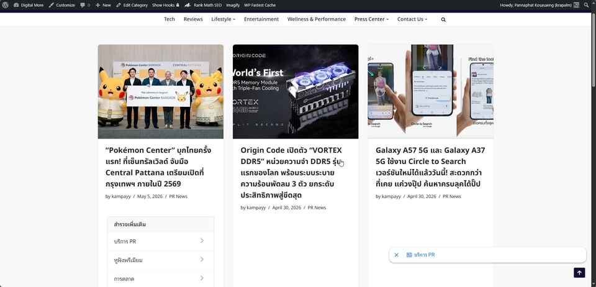Click the admin bar search magnifier icon

point(587,6)
